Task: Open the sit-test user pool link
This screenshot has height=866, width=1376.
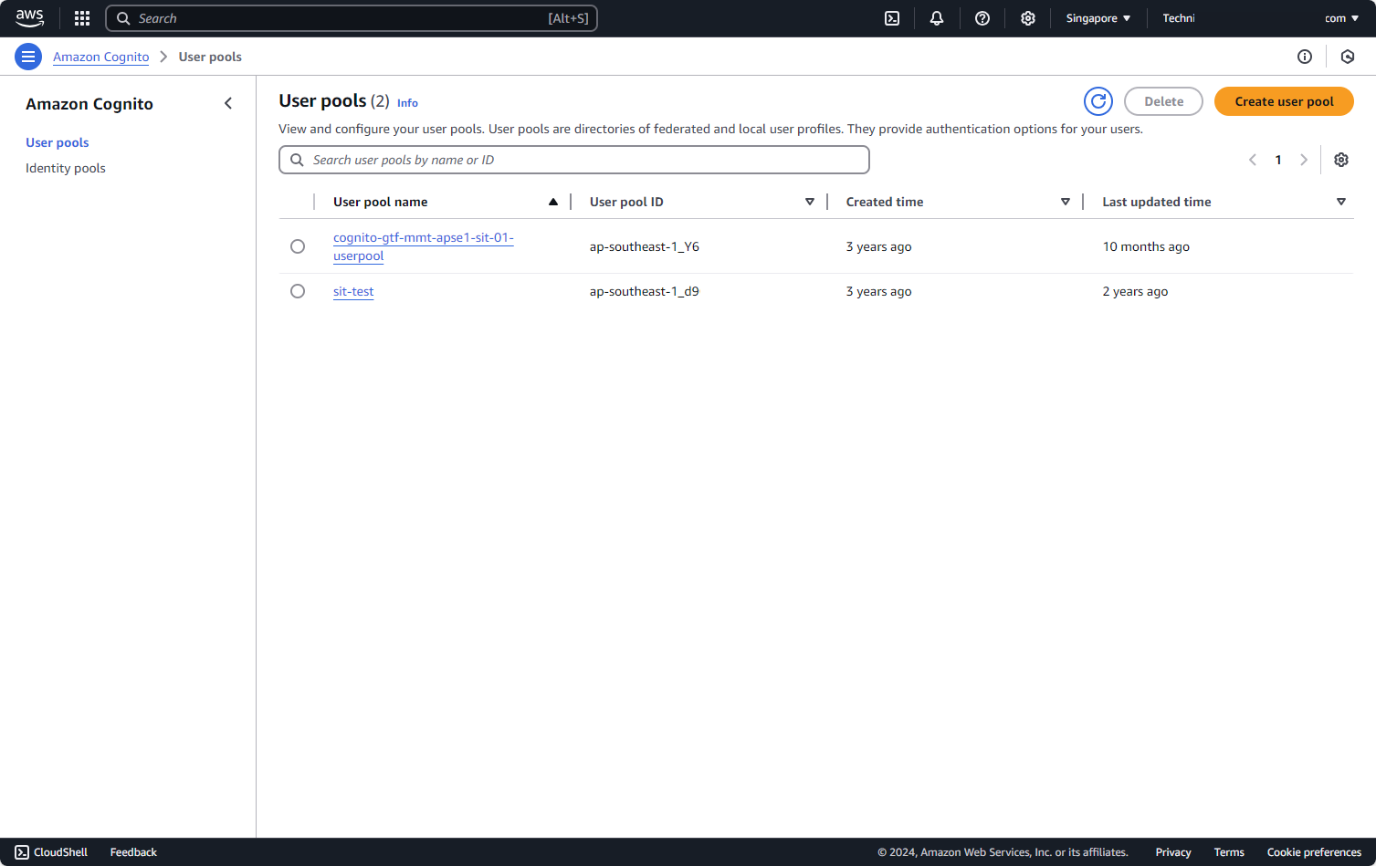Action: (x=353, y=291)
